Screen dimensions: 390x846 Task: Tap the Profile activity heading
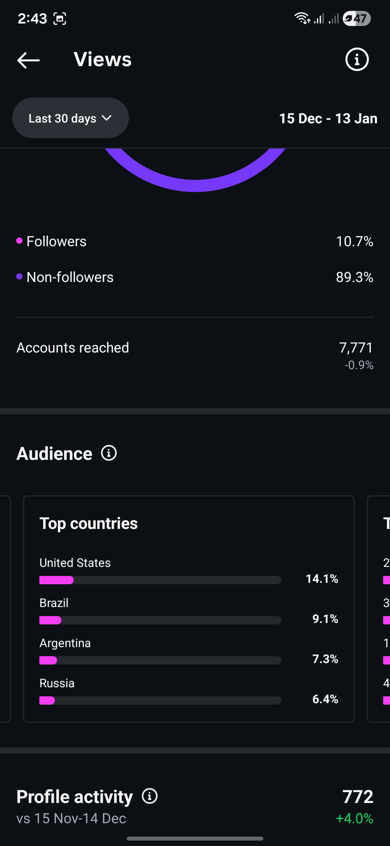(75, 797)
